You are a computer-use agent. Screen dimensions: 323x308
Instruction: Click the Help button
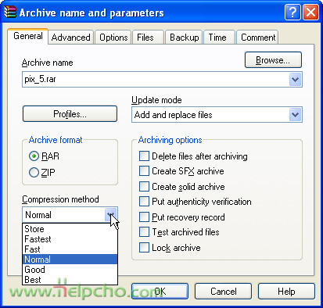pos(286,291)
